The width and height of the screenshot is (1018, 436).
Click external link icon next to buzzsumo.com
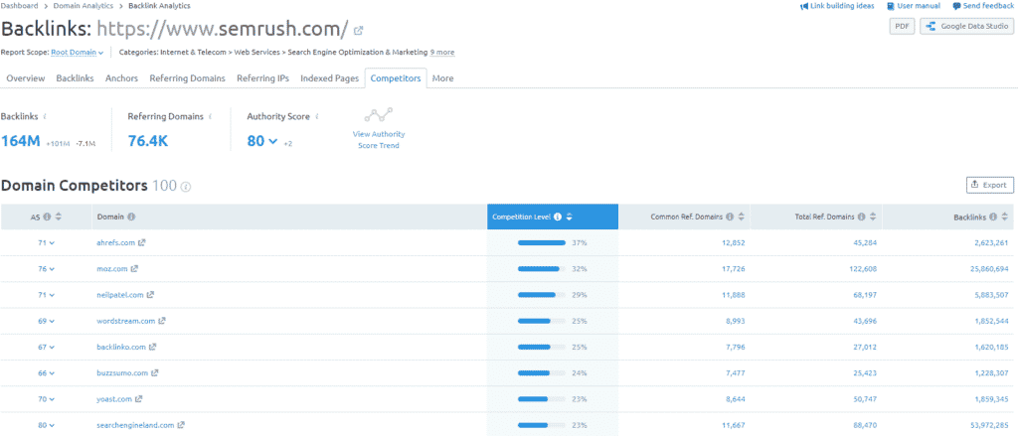155,373
